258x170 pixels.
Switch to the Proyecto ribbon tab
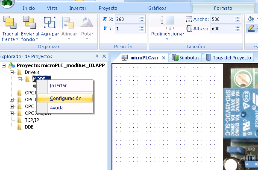tap(108, 8)
